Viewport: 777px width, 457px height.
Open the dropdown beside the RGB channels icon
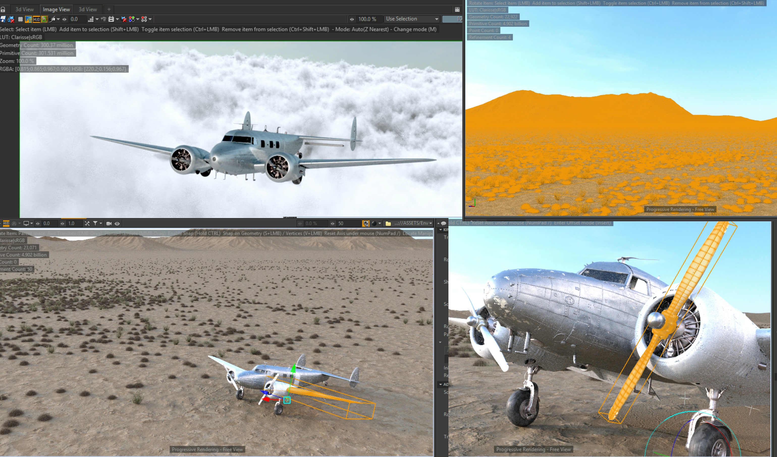(138, 19)
